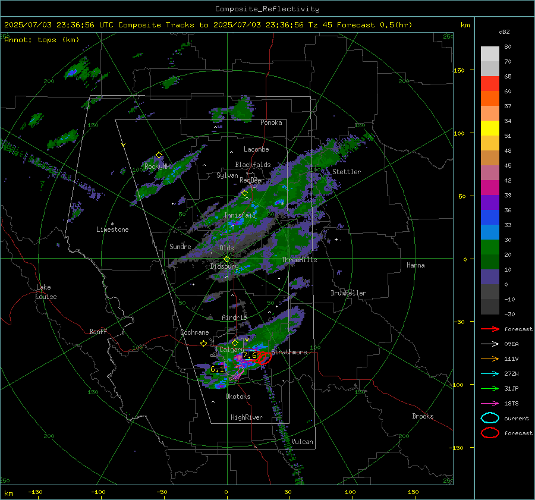Viewport: 535px width, 500px height.
Task: Click the HighRiver city label
Action: pos(247,417)
